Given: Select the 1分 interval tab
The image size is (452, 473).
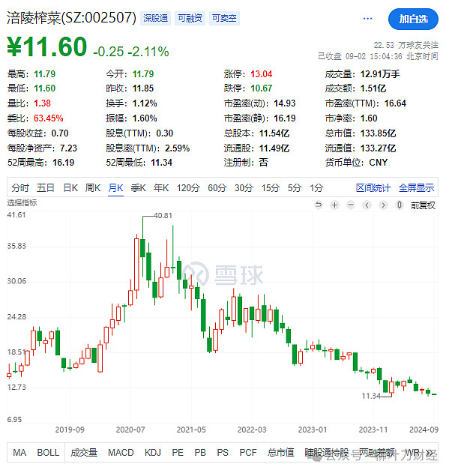Looking at the screenshot, I should tap(316, 188).
